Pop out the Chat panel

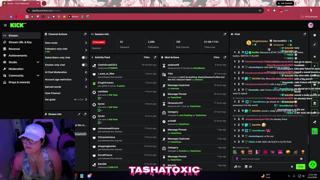(304, 34)
